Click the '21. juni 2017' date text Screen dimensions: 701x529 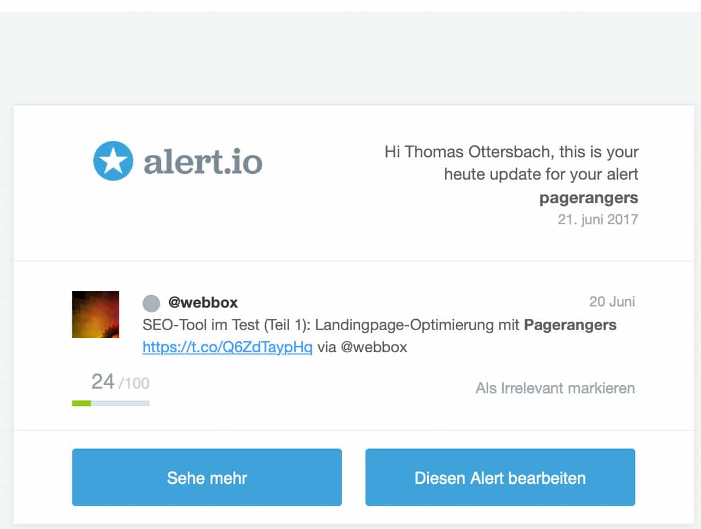pos(598,220)
